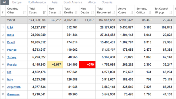Click the Total Cases header text

pyautogui.click(x=33, y=11)
